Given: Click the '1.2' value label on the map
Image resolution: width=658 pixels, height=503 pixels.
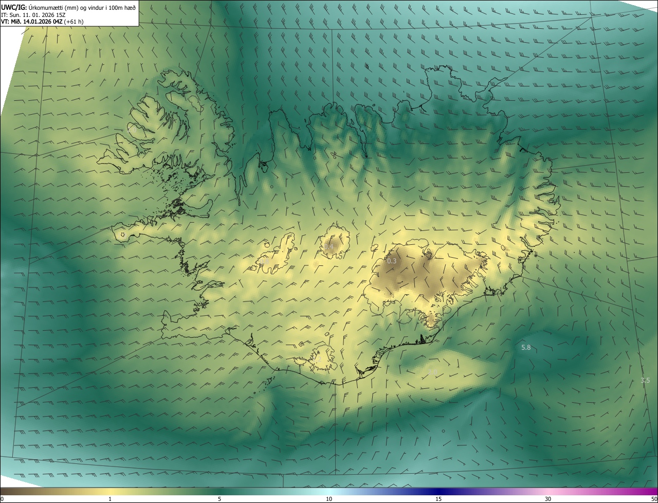Looking at the screenshot, I should coord(317,360).
